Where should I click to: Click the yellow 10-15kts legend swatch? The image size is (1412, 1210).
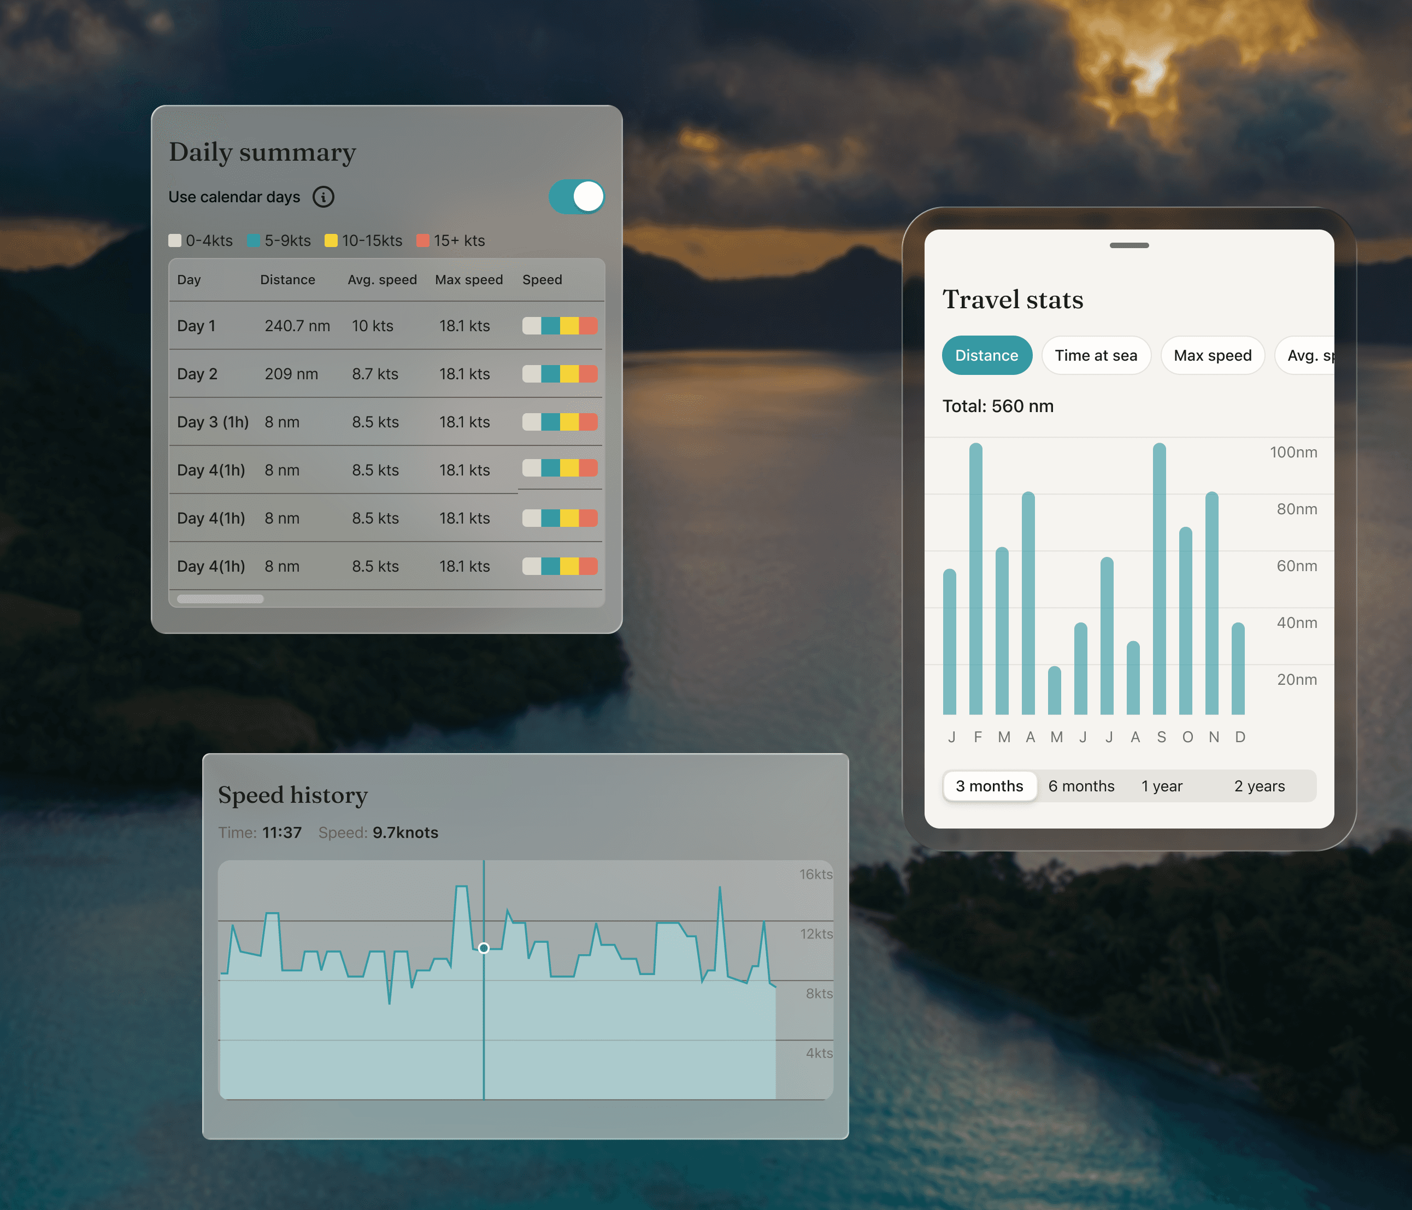point(331,240)
